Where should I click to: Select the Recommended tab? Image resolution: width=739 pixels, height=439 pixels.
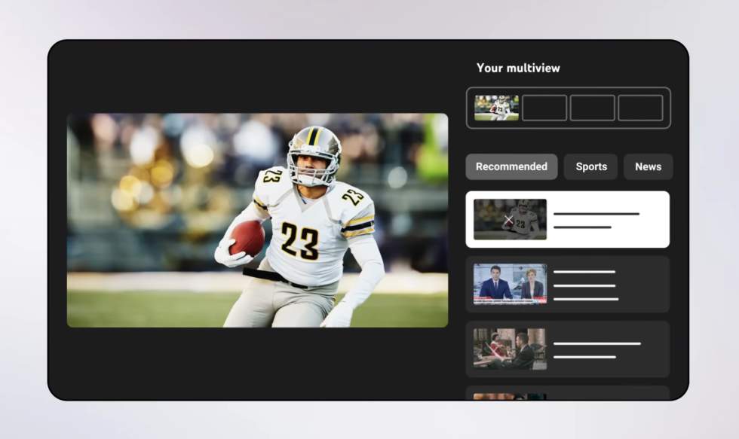(511, 166)
